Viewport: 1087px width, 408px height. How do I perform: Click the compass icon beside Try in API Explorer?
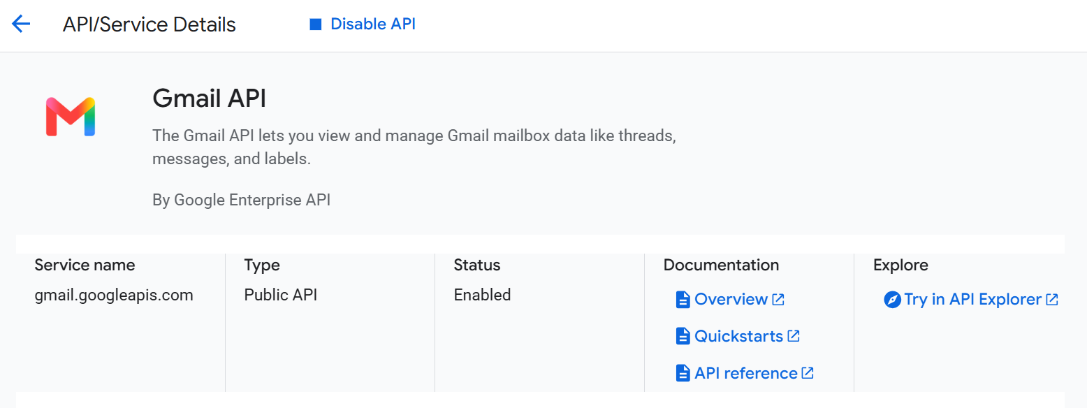click(892, 300)
